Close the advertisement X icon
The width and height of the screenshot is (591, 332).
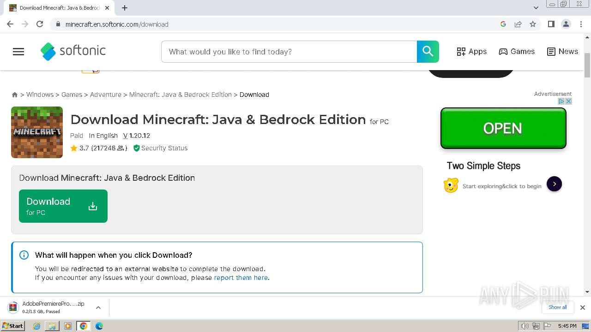coord(569,101)
